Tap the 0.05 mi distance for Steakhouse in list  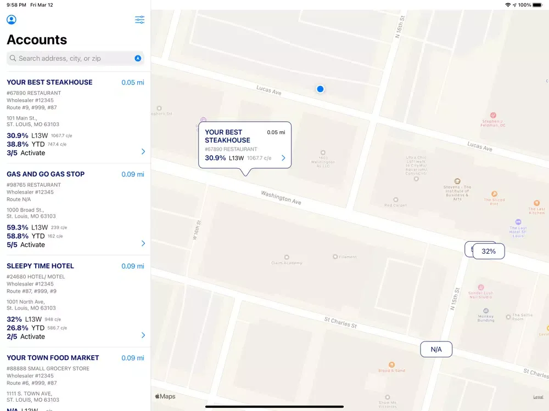pos(133,83)
